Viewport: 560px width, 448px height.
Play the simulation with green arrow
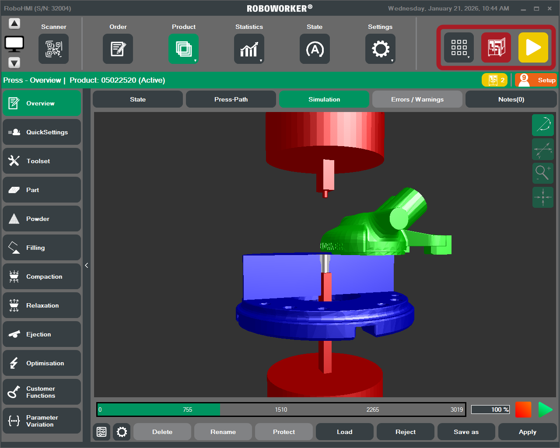(x=545, y=409)
